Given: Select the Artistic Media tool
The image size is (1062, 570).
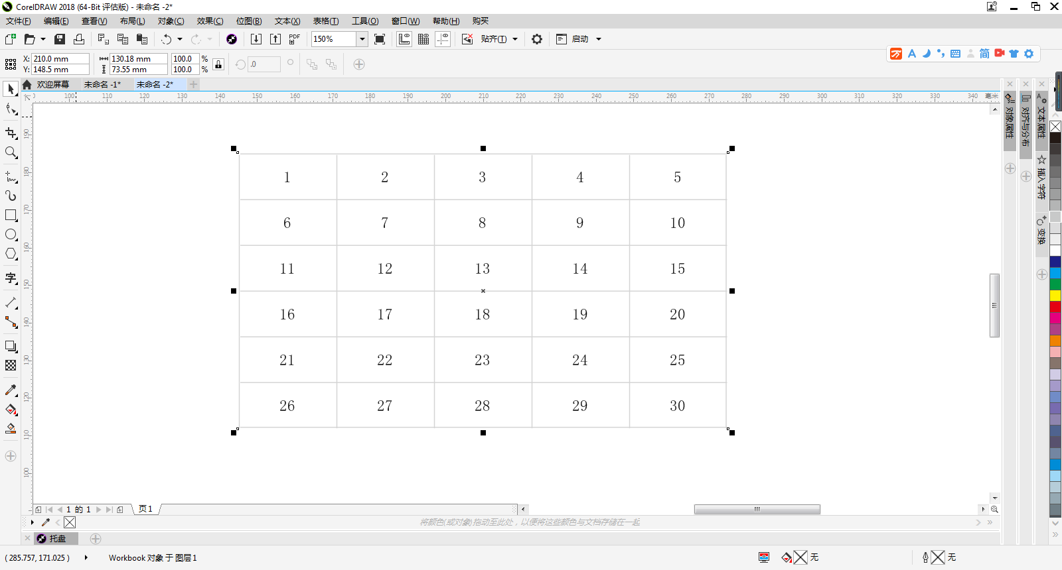Looking at the screenshot, I should pos(11,196).
